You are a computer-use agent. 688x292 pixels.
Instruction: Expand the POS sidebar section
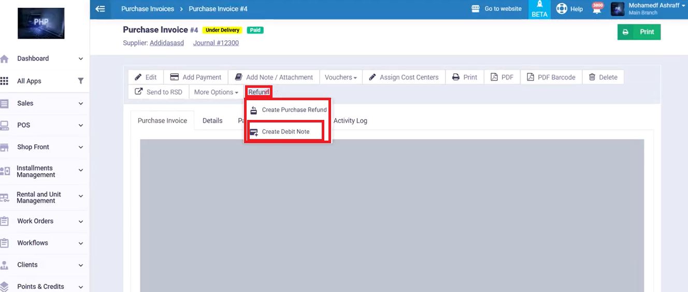(x=41, y=125)
